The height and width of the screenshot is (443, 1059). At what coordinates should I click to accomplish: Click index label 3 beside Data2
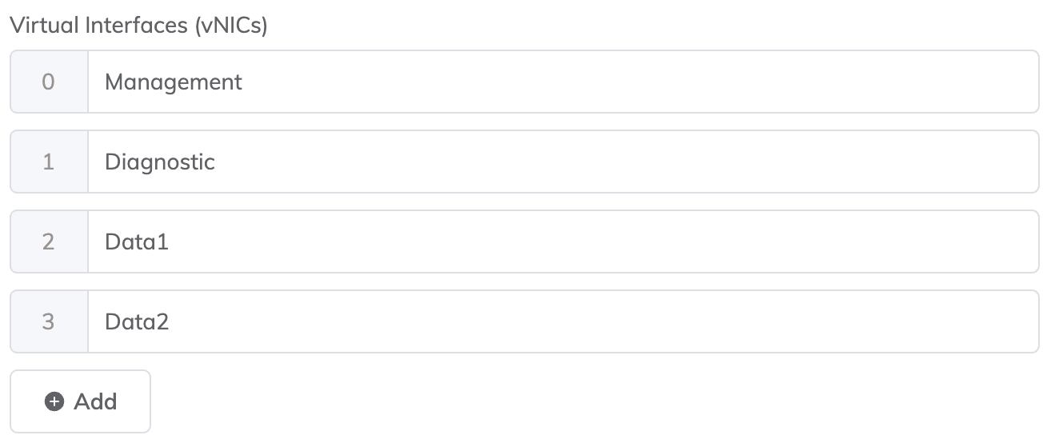click(x=48, y=321)
